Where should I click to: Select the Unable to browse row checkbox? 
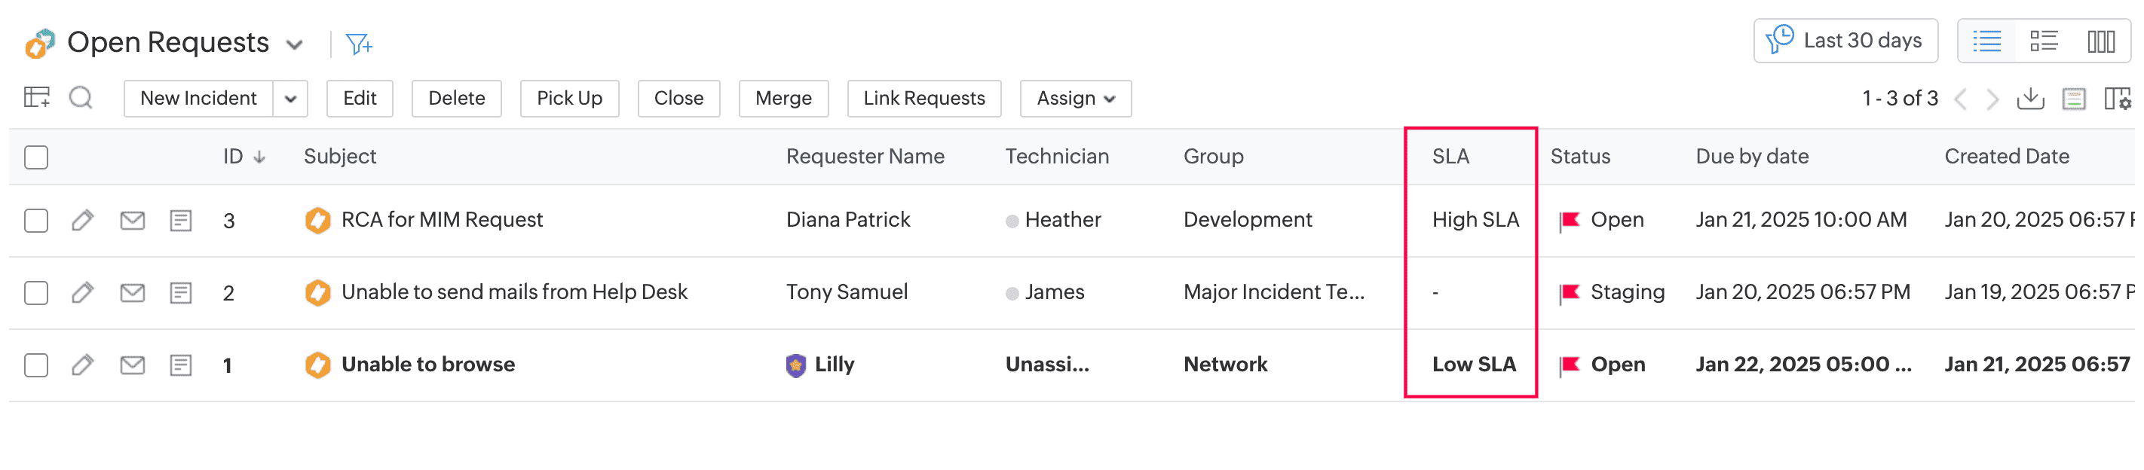pos(37,365)
